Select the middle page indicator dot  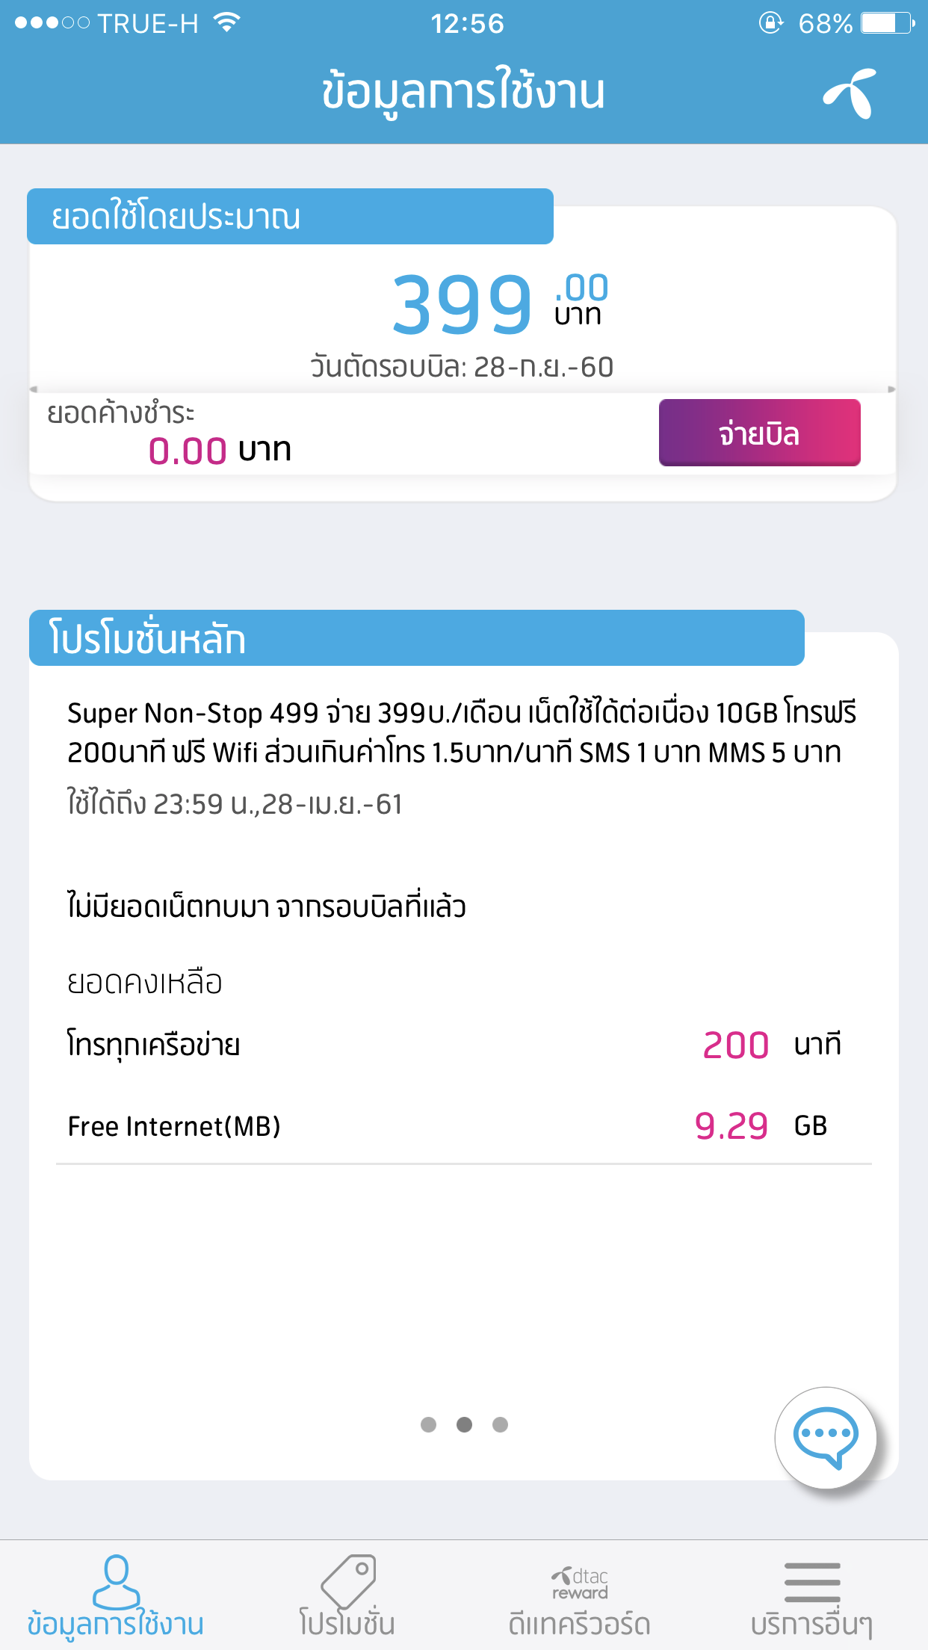click(x=464, y=1424)
